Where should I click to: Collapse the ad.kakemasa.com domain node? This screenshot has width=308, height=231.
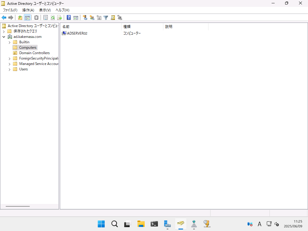coord(4,37)
